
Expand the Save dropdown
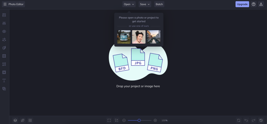pos(145,4)
